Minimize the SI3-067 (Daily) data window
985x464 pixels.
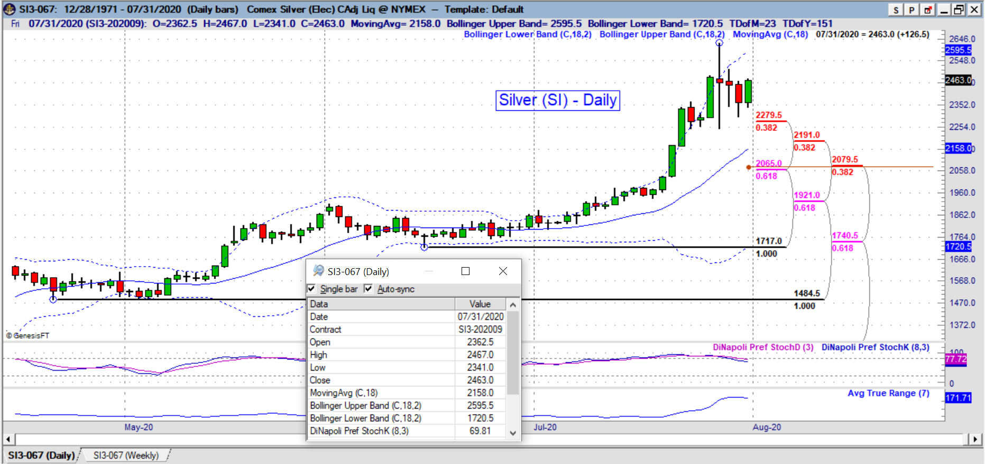(x=429, y=271)
